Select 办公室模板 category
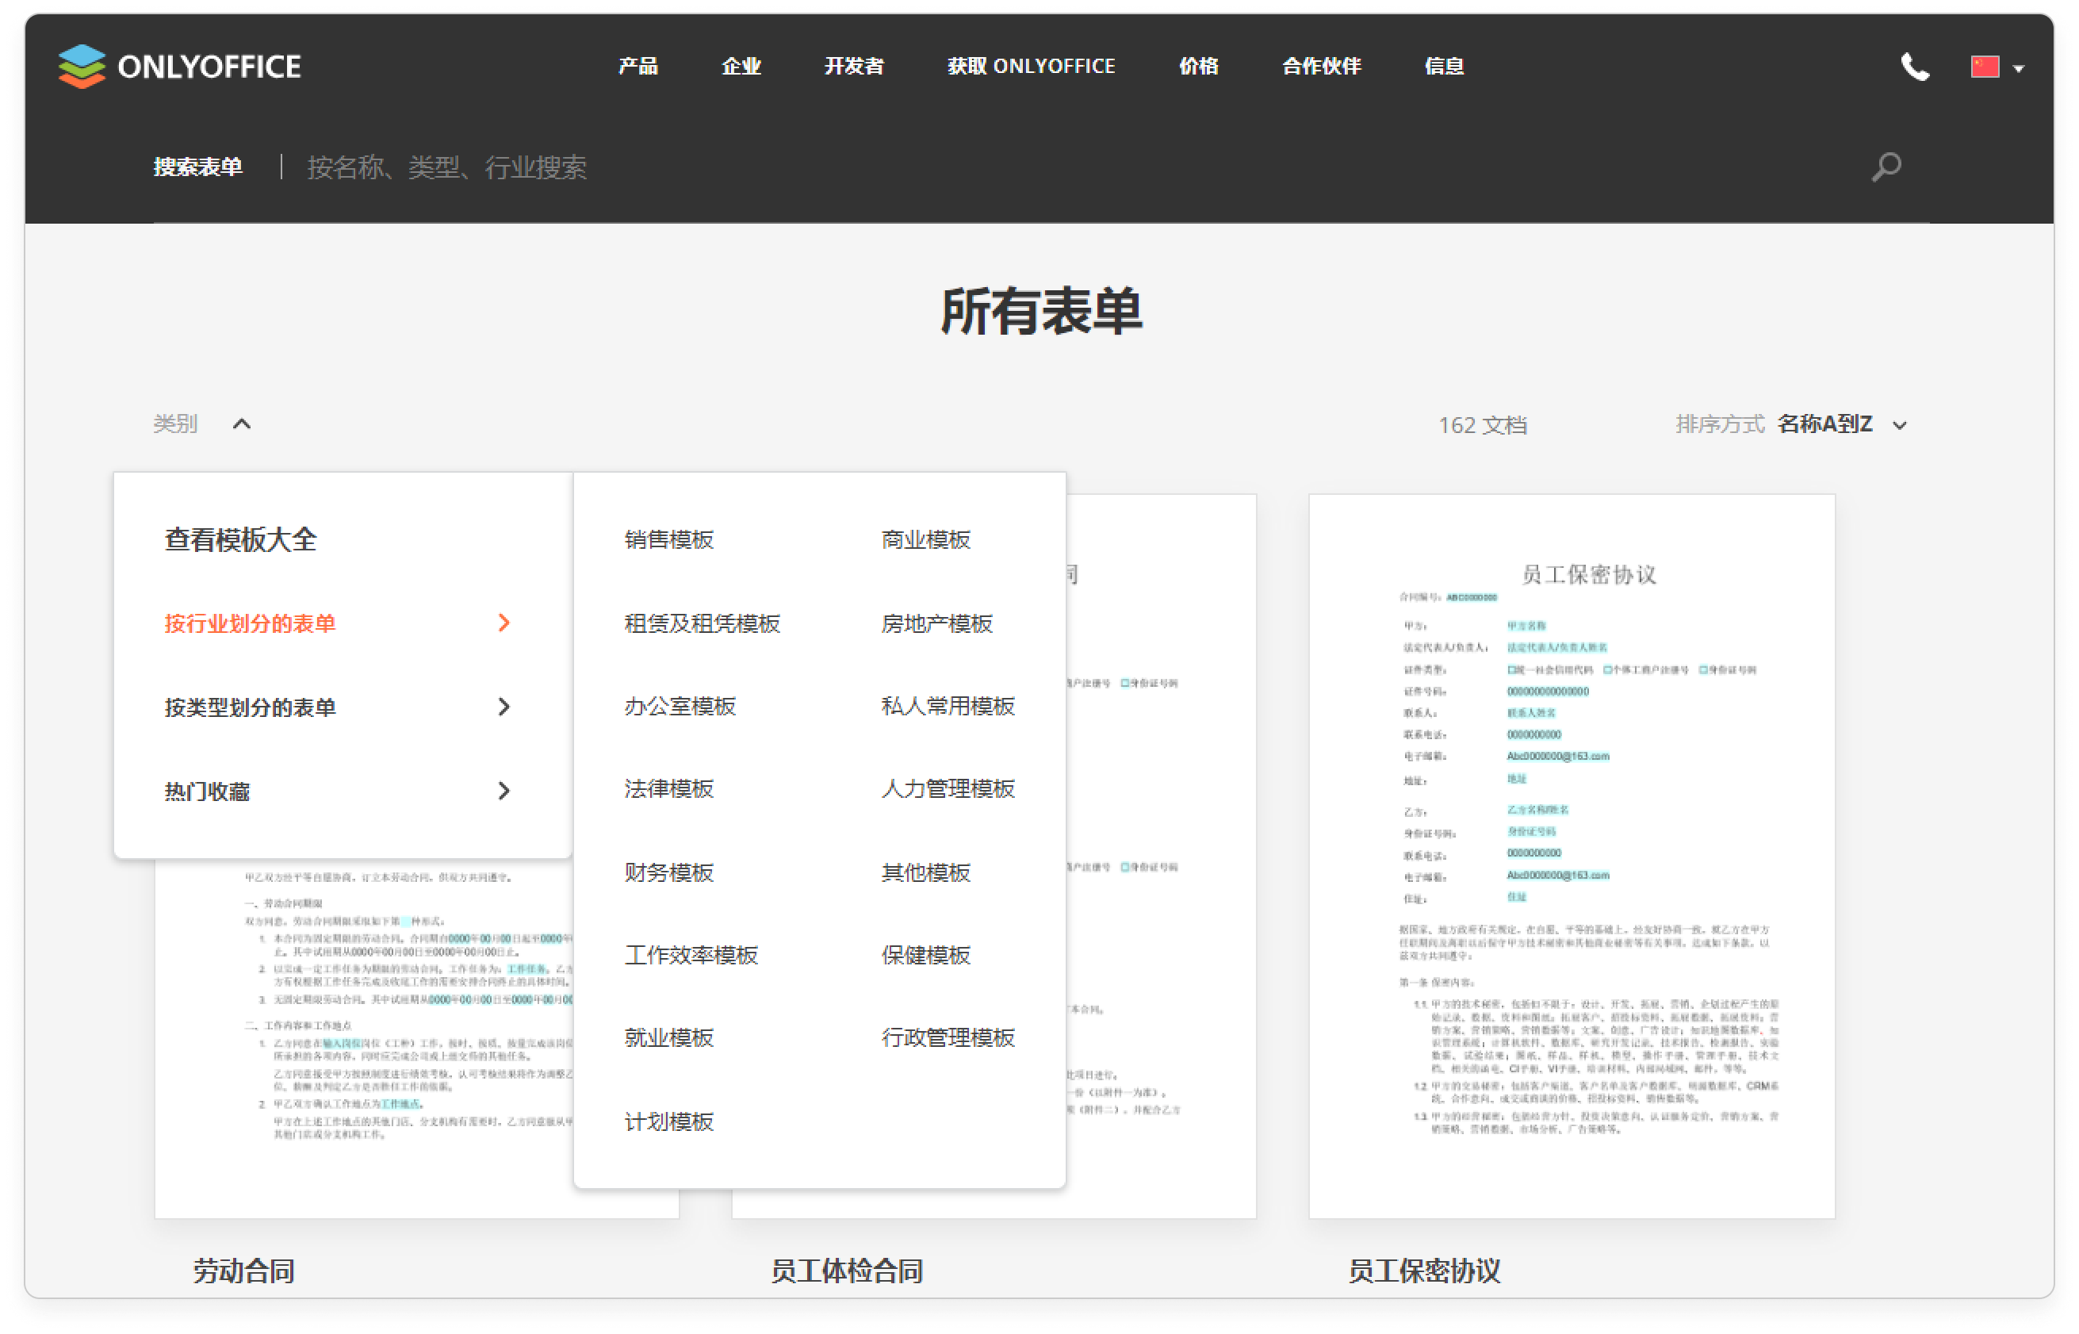Screen dimensions: 2079x1334 (680, 707)
